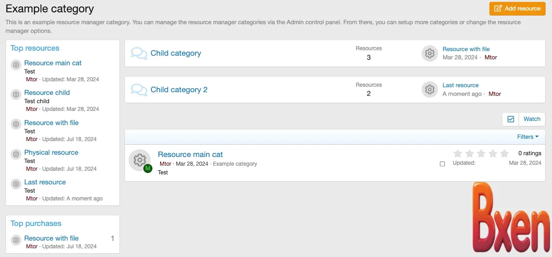Toggle the select-all checkbox beside Watch
Screen dimensions: 552x257
[x=511, y=119]
